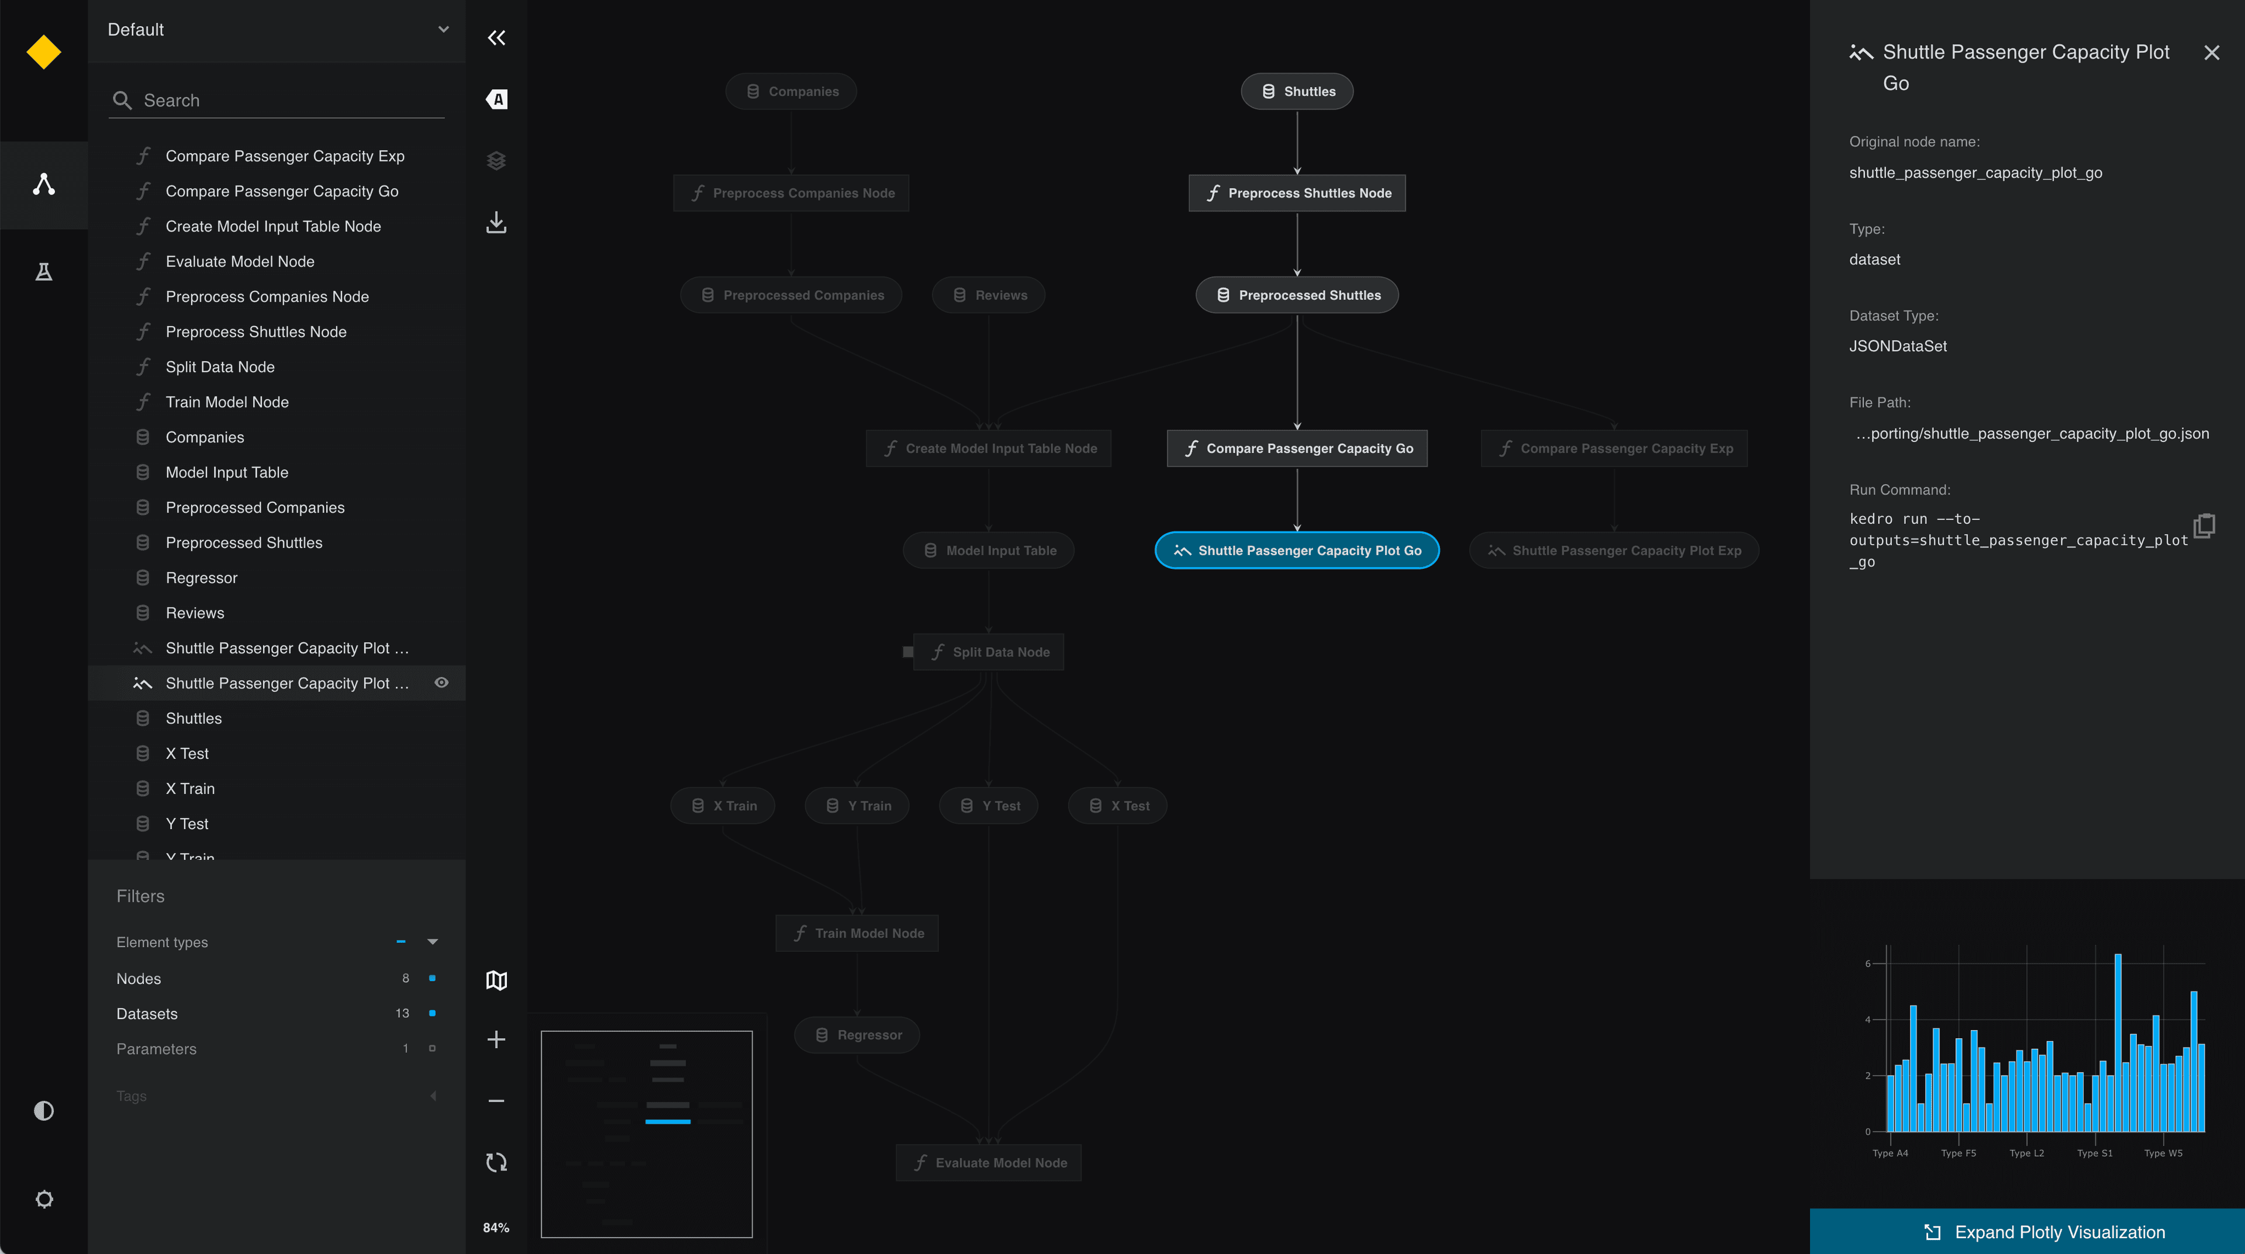
Task: Select Model Input Table in the list
Action: coord(227,472)
